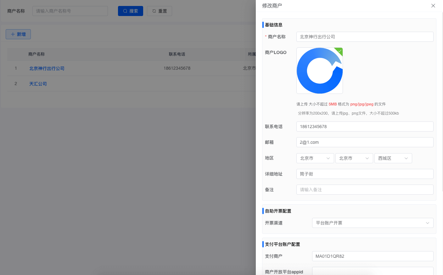Image resolution: width=443 pixels, height=275 pixels.
Task: Click the 备注 input field
Action: (365, 190)
